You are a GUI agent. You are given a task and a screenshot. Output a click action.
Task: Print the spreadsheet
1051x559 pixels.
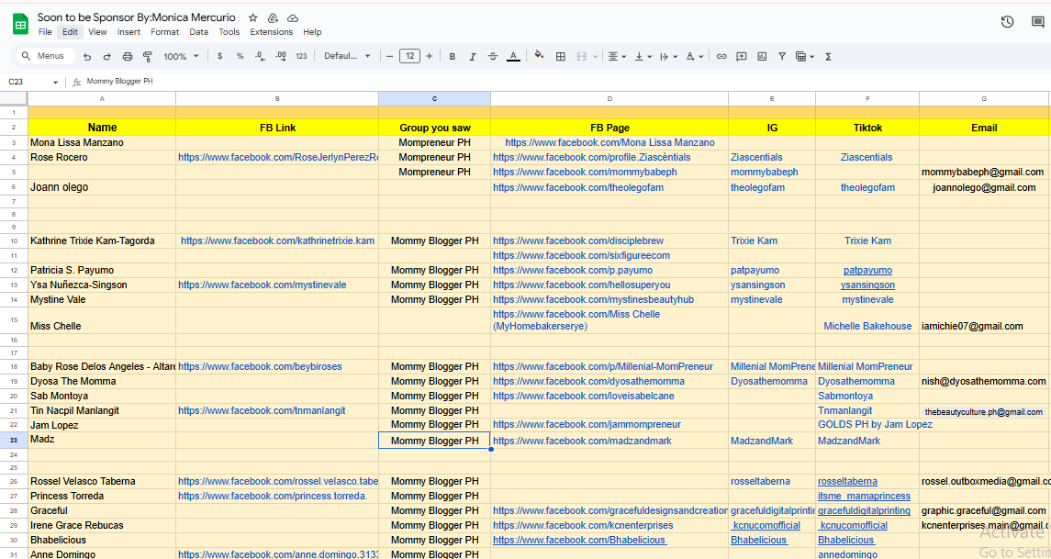(128, 56)
